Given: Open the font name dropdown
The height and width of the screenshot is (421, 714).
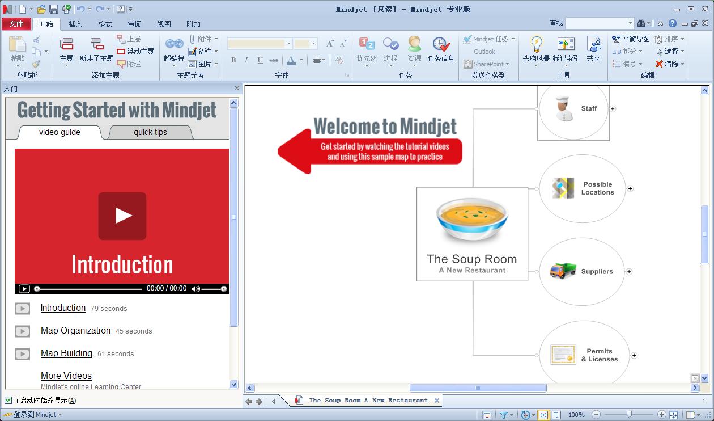Looking at the screenshot, I should (288, 44).
